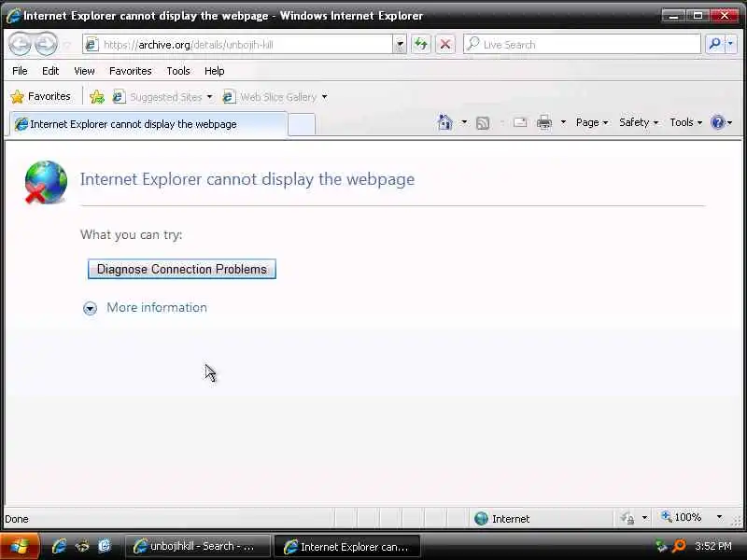Click the Forward navigation arrow button

click(x=46, y=44)
